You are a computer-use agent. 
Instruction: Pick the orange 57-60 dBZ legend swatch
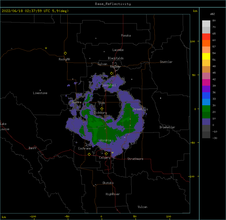206,43
